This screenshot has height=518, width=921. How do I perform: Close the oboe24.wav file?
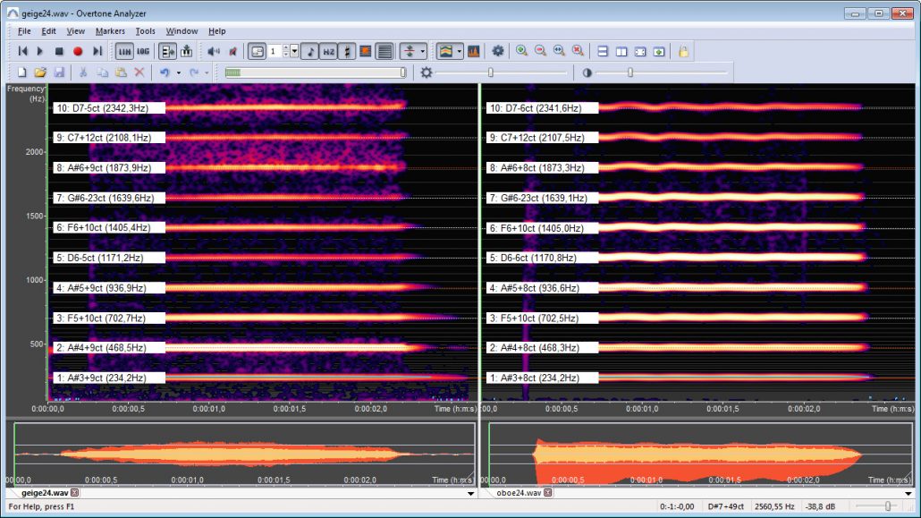546,492
